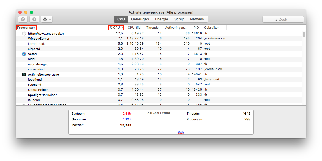Click the _coreaudiod user entry

click(x=213, y=69)
